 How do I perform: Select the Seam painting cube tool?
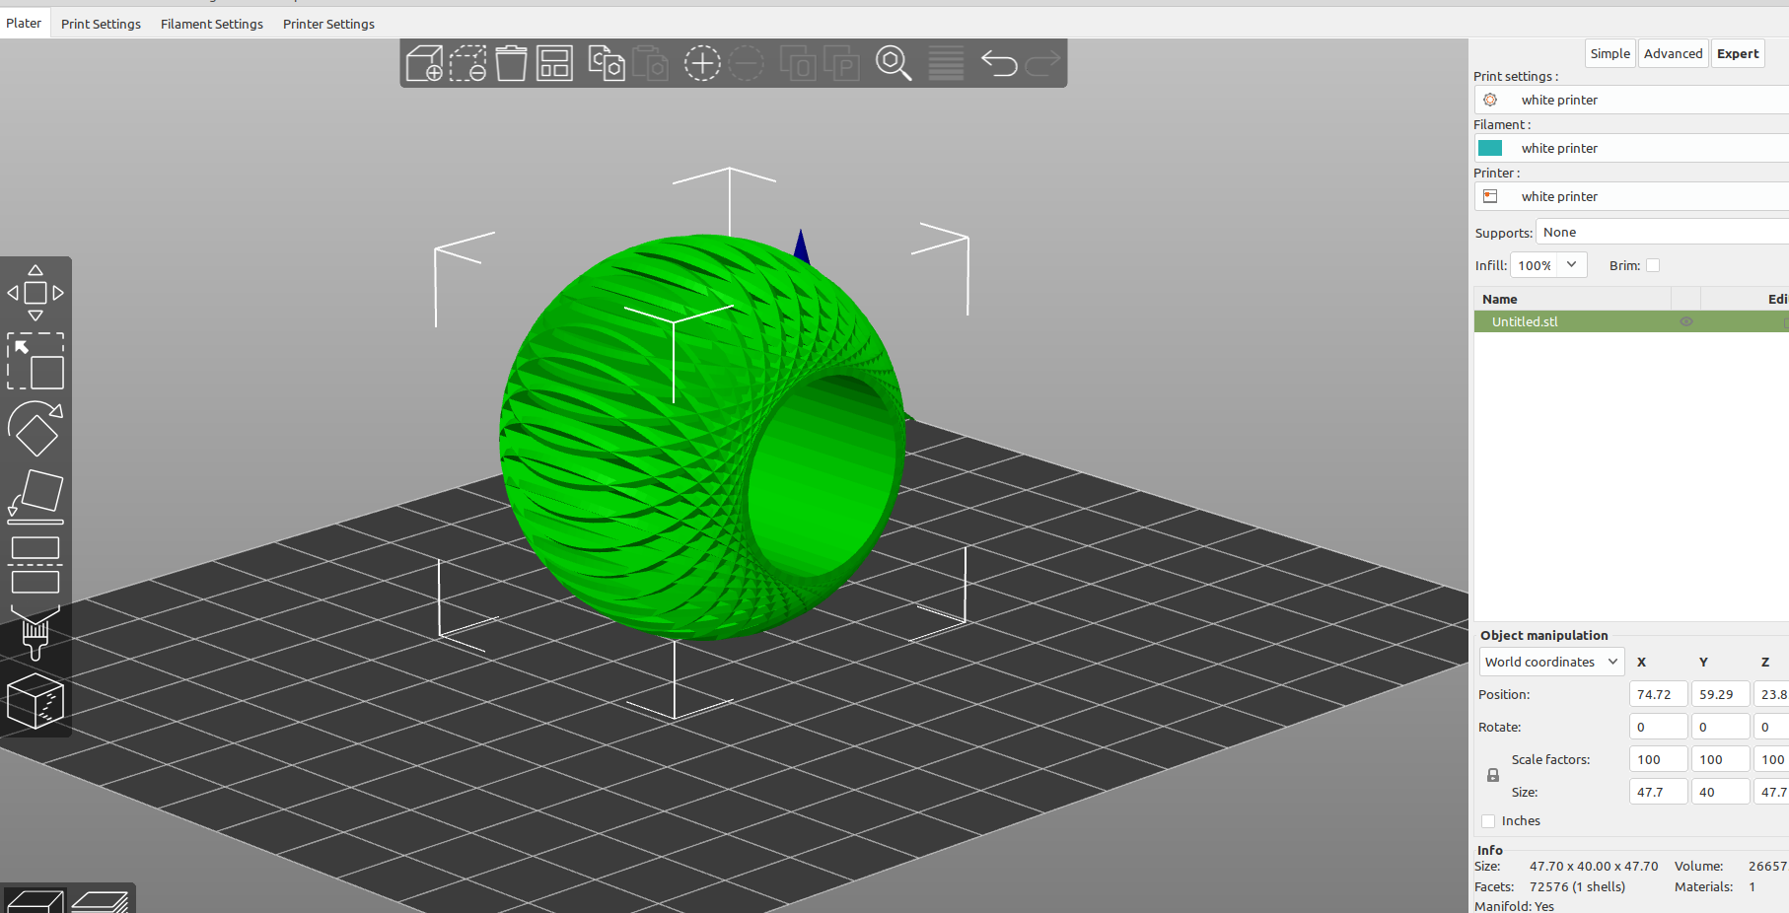(x=36, y=701)
